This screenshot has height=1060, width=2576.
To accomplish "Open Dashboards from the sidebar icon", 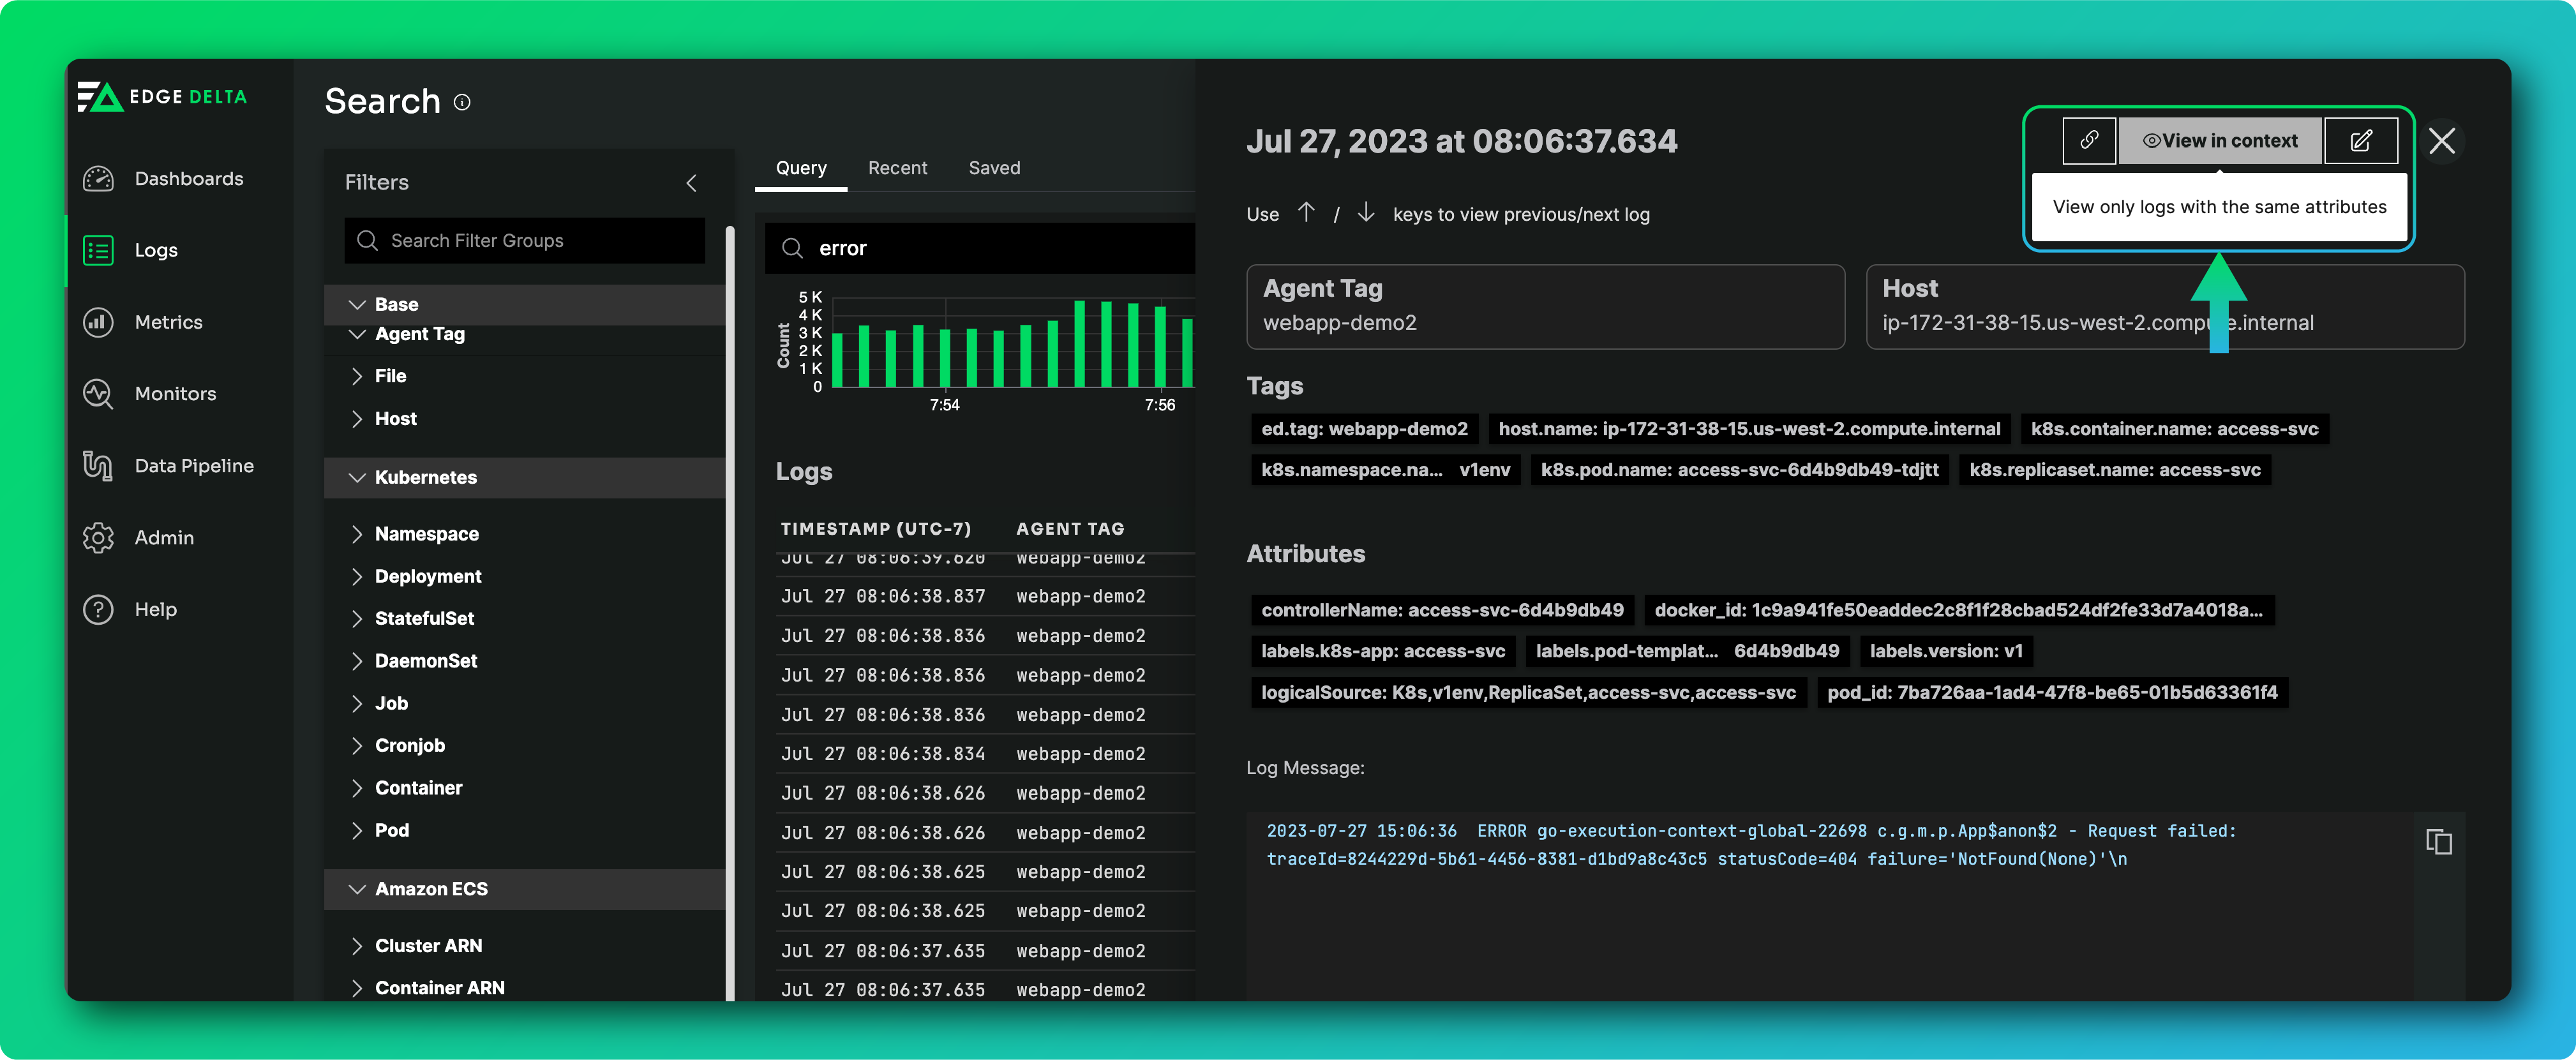I will (x=98, y=179).
